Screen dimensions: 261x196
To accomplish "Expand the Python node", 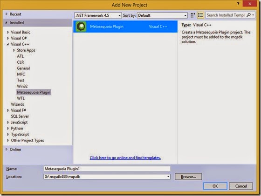I will (8, 128).
